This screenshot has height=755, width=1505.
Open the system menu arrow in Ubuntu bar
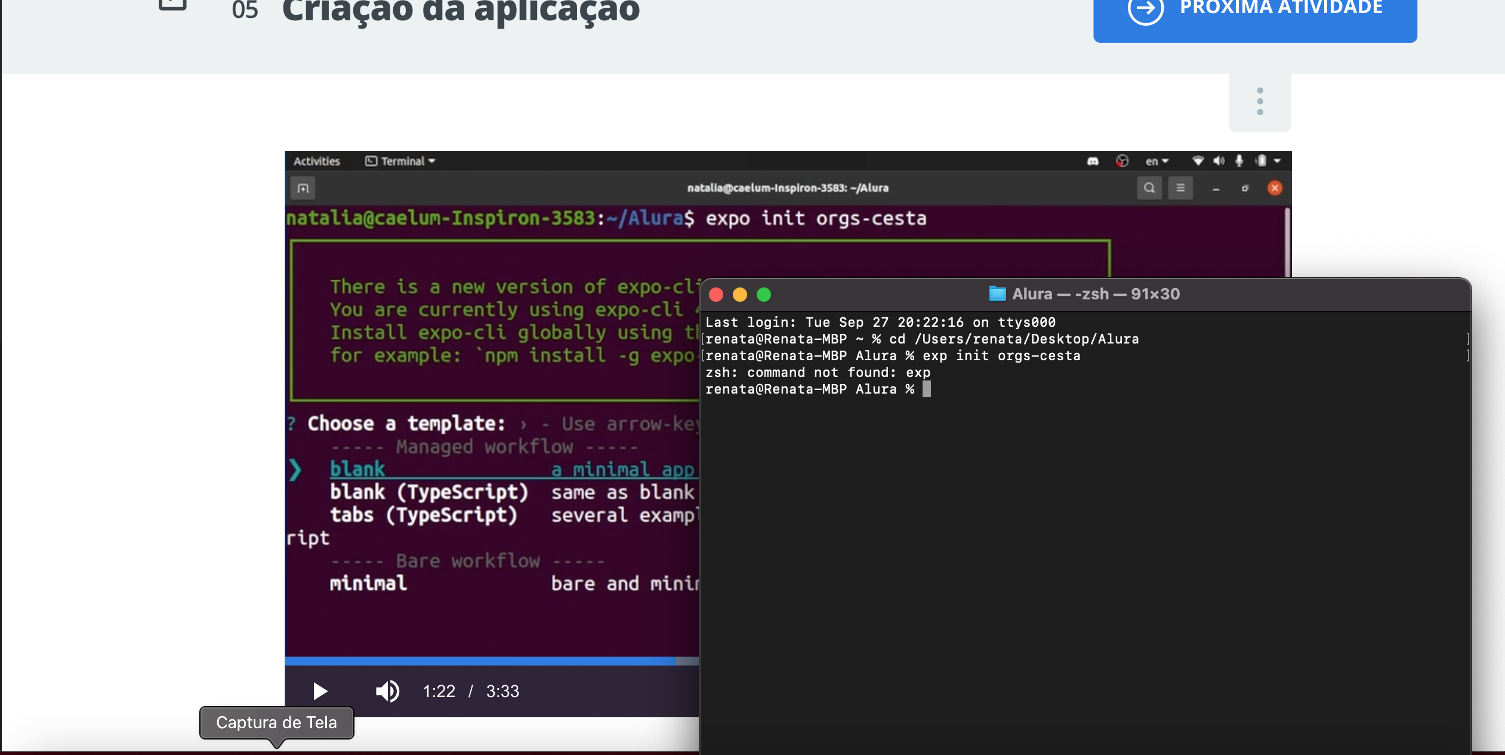click(x=1277, y=161)
